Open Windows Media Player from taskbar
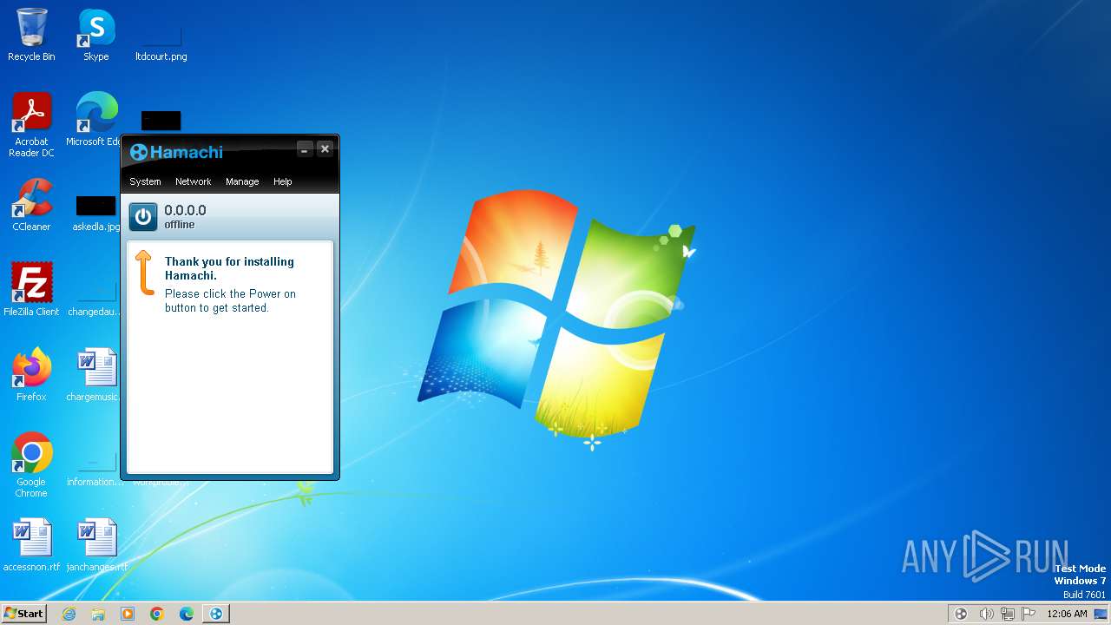 coord(128,614)
